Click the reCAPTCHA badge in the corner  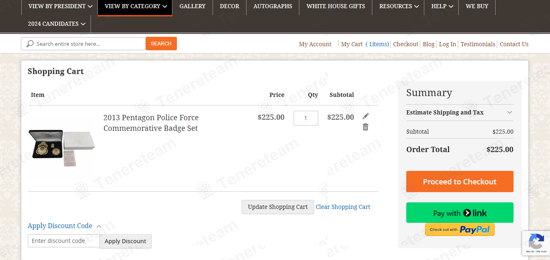click(x=536, y=243)
